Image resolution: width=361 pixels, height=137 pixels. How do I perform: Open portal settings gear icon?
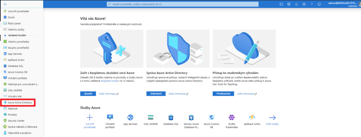pyautogui.click(x=304, y=4)
